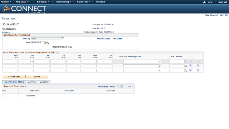Open the date calendar picker icon
The width and height of the screenshot is (229, 129).
pyautogui.click(x=45, y=43)
